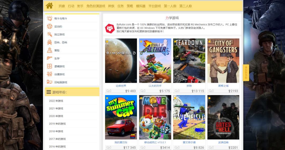Click the icon beside 独立游戏
The width and height of the screenshot is (285, 150).
pyautogui.click(x=49, y=34)
